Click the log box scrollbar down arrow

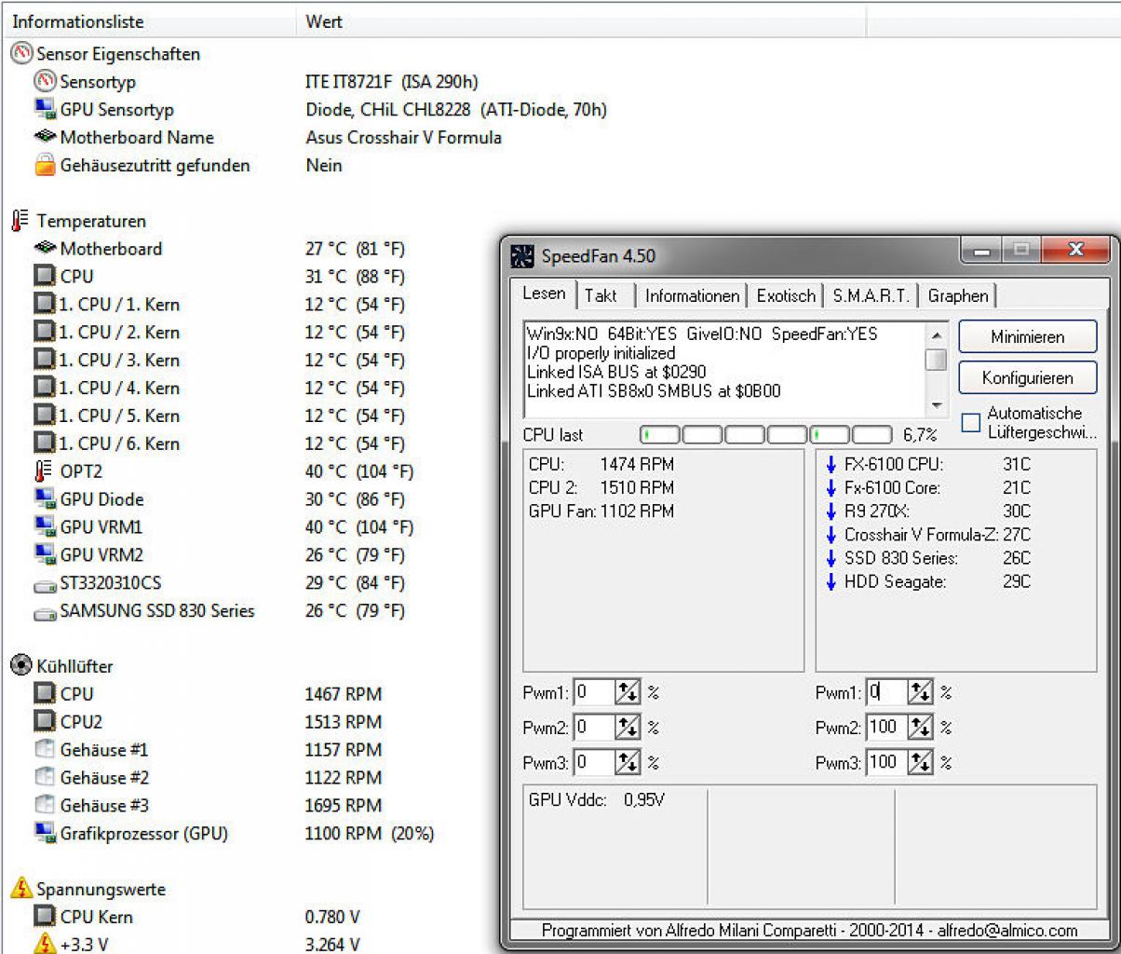pyautogui.click(x=937, y=407)
